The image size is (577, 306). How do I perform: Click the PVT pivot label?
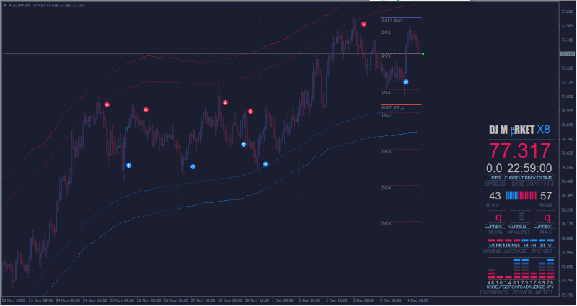[386, 56]
